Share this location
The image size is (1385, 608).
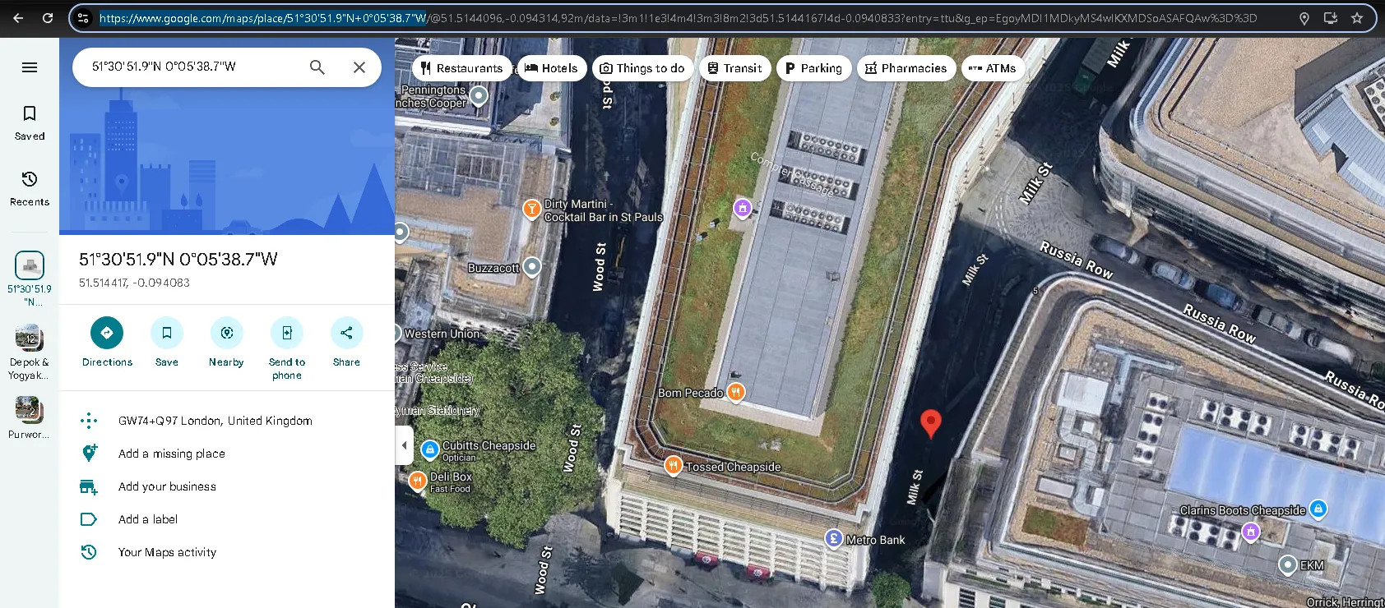(346, 333)
